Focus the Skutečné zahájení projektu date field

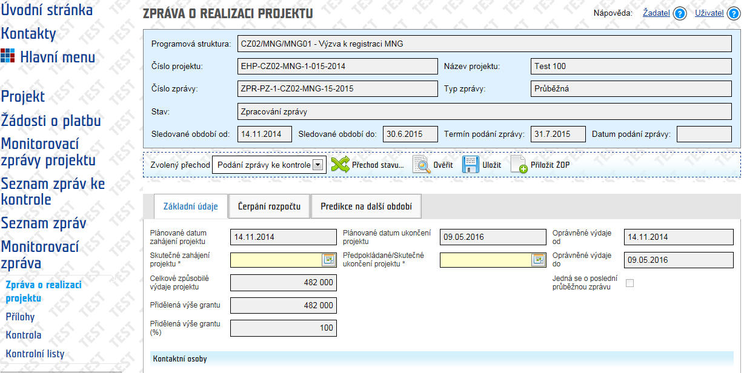(x=277, y=260)
